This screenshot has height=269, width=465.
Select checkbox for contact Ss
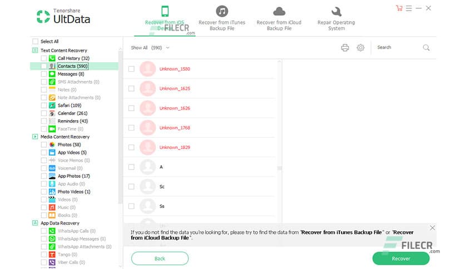coord(131,206)
